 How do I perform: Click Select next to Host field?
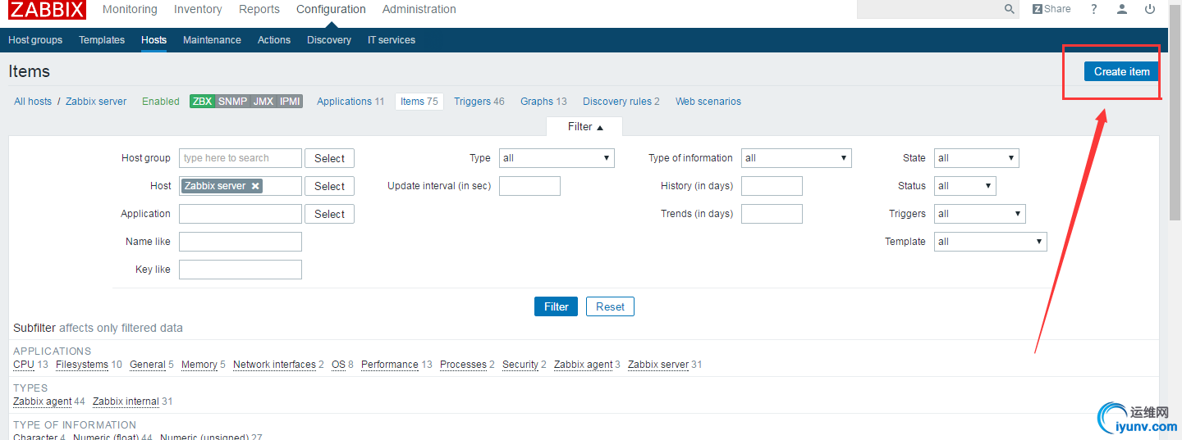click(329, 186)
